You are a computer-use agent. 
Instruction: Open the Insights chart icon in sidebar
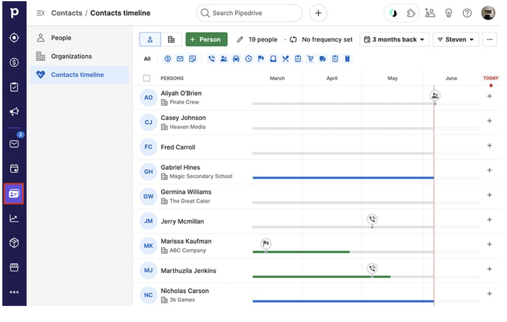click(14, 218)
